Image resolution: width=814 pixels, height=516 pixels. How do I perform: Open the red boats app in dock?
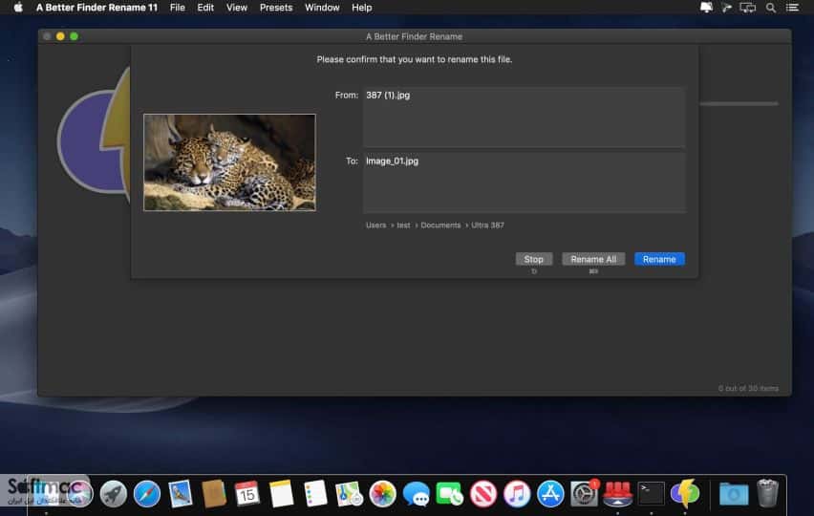pos(618,494)
